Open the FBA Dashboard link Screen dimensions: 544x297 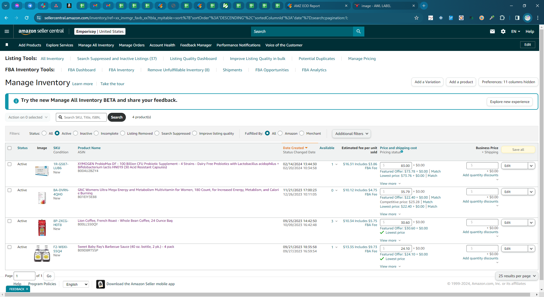(82, 70)
